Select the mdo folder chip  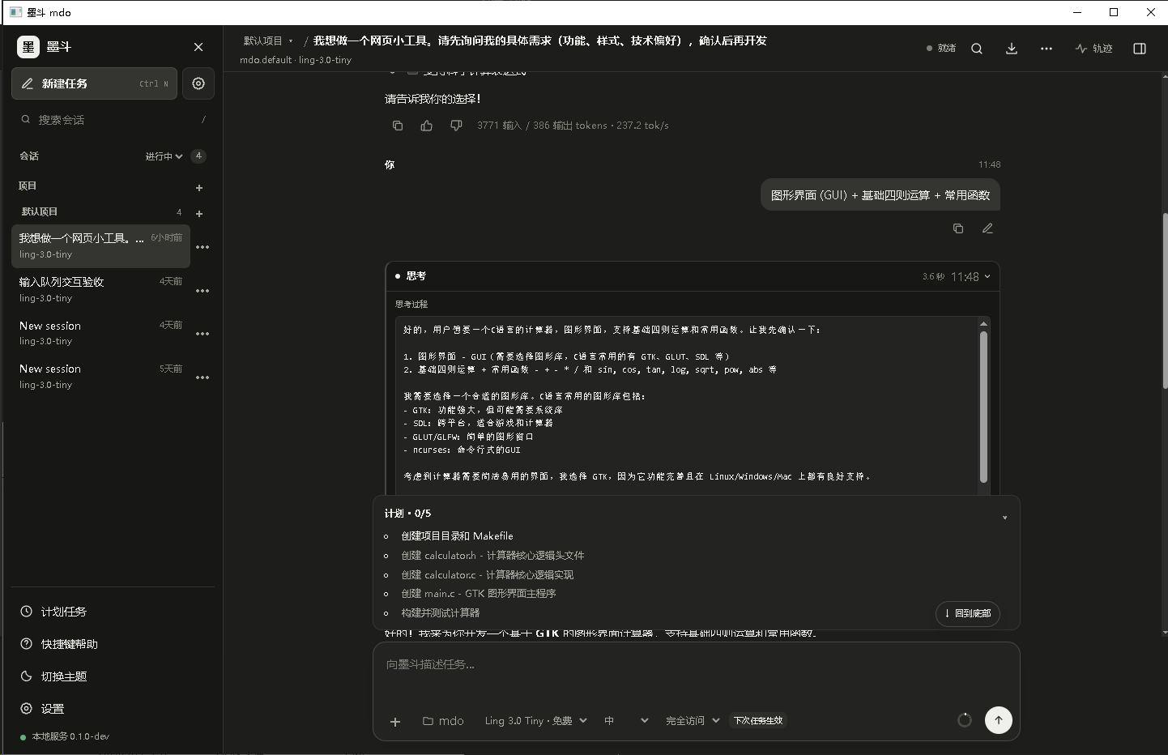tap(443, 721)
